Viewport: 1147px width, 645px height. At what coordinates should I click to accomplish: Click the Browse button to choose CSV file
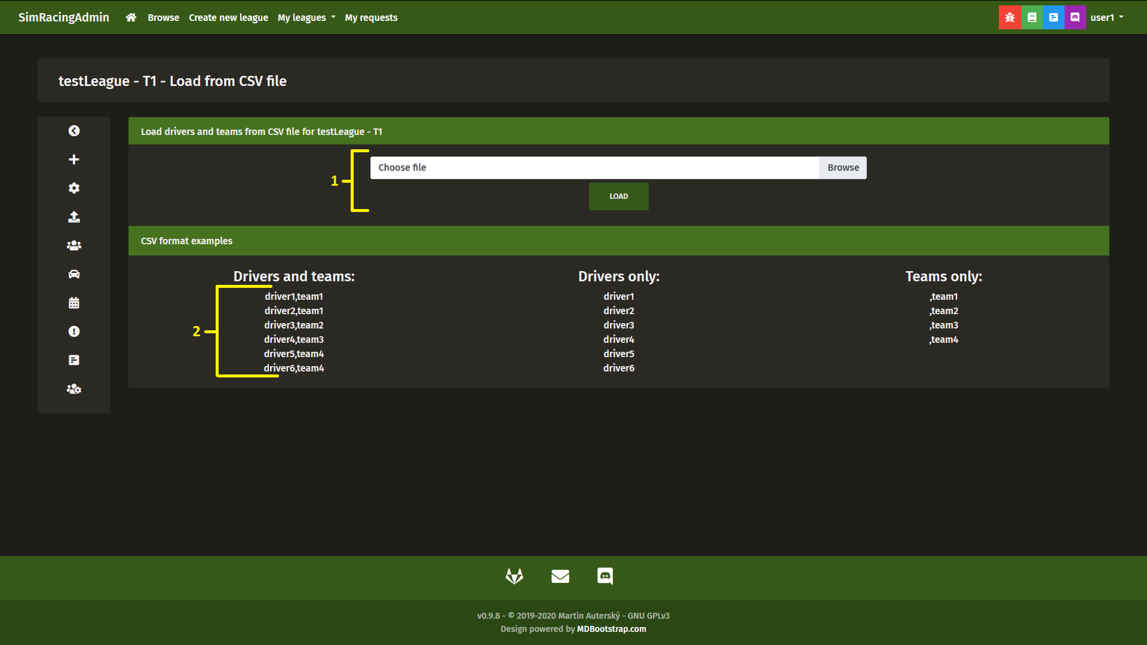[x=843, y=167]
